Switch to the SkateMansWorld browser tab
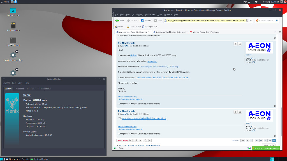 (x=170, y=32)
